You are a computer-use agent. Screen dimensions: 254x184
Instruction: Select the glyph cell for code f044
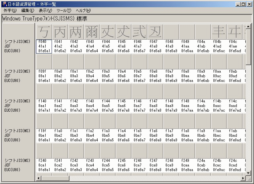[x=107, y=32]
